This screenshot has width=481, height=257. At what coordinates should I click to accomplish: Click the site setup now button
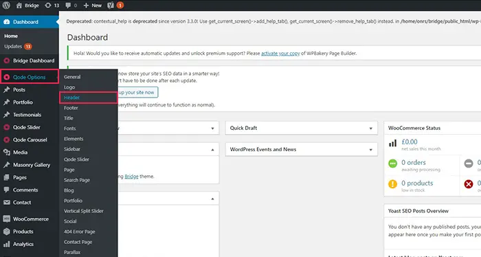137,92
